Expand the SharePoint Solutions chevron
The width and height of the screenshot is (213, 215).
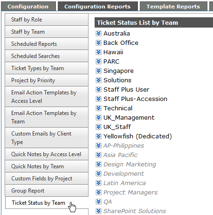coord(98,211)
